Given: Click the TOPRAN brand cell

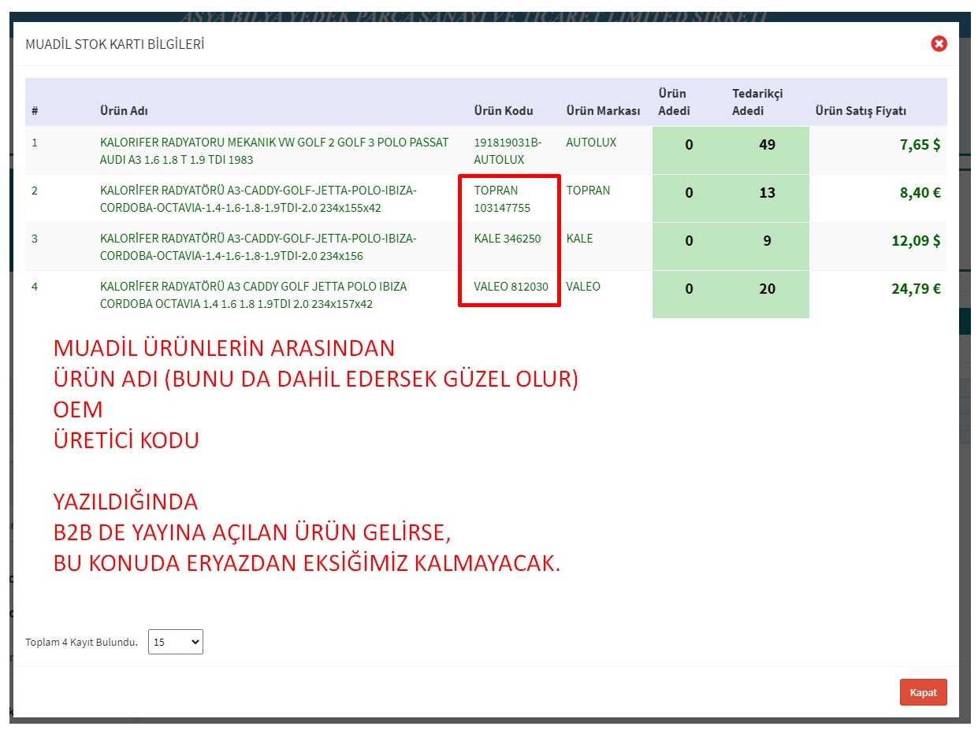Looking at the screenshot, I should click(x=587, y=191).
